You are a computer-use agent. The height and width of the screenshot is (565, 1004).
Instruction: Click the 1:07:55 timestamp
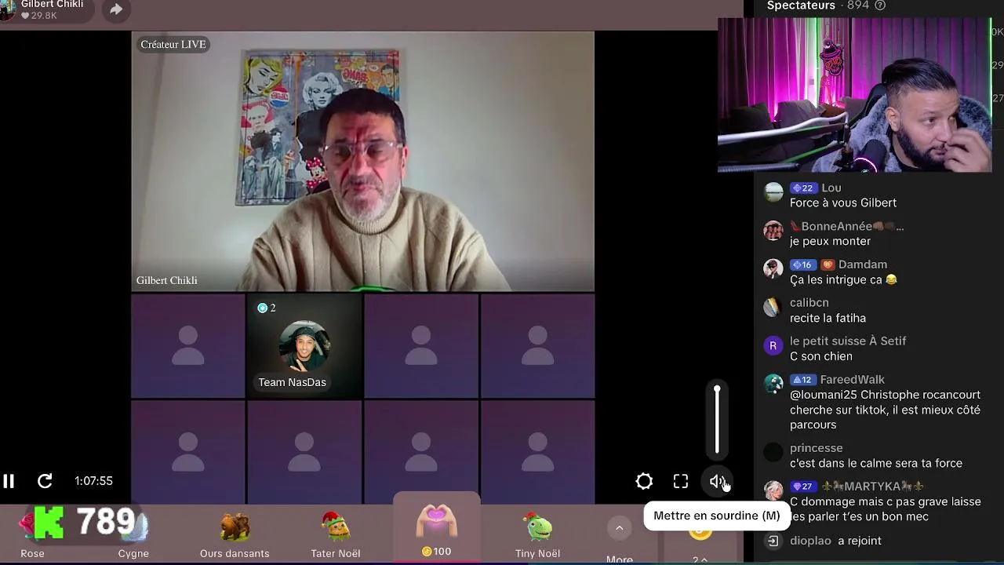point(94,481)
